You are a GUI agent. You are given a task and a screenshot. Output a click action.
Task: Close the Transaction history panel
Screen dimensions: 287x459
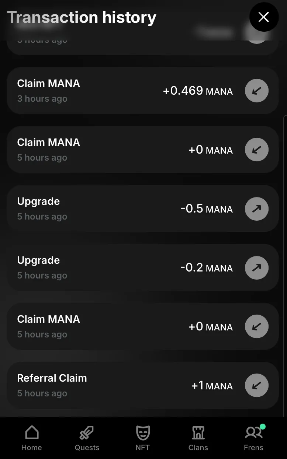click(264, 17)
